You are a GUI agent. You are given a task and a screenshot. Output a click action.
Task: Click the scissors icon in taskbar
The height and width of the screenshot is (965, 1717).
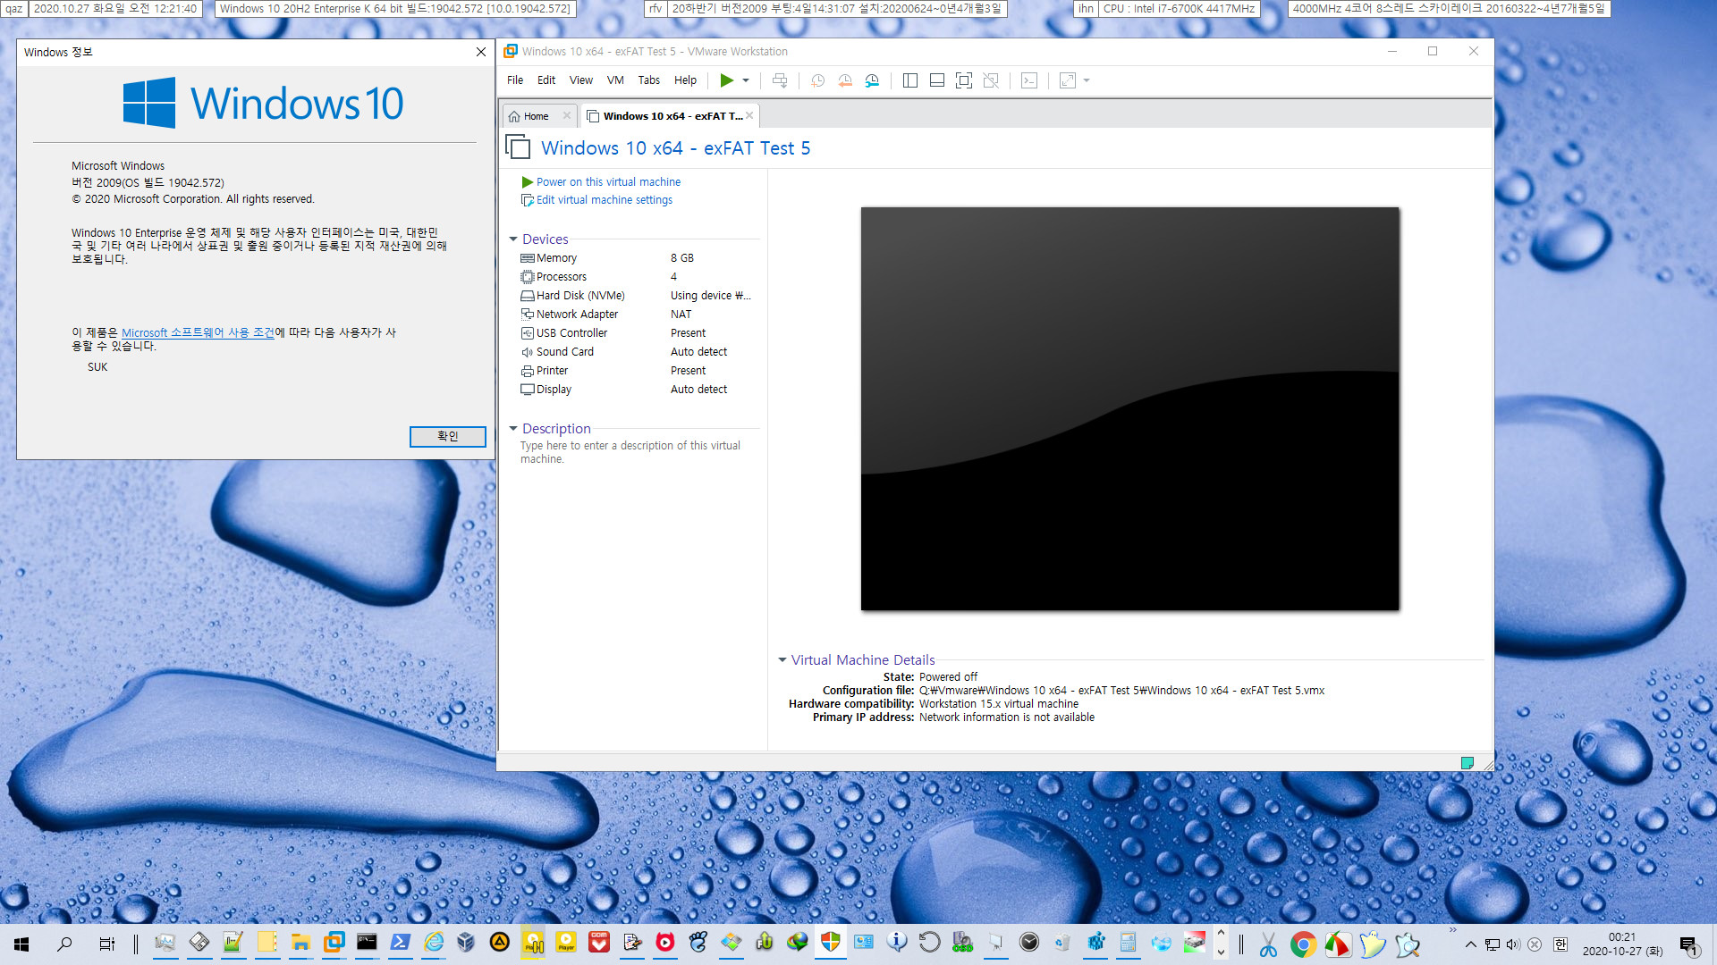pos(1268,944)
